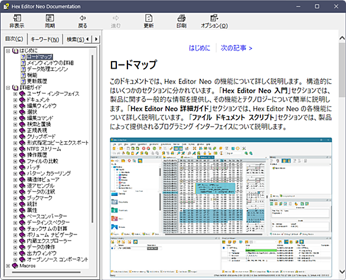Expand the Macros tree node
Image resolution: width=346 pixels, height=280 pixels.
pos(8,266)
